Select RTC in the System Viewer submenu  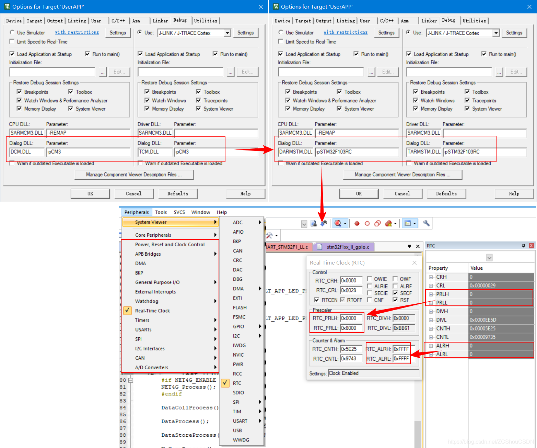click(x=242, y=383)
